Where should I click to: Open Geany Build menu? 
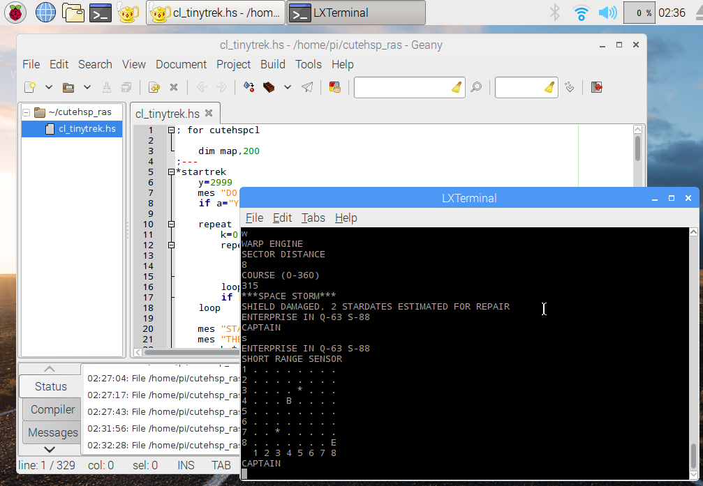pos(272,65)
